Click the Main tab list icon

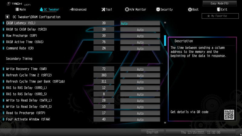tap(17, 9)
